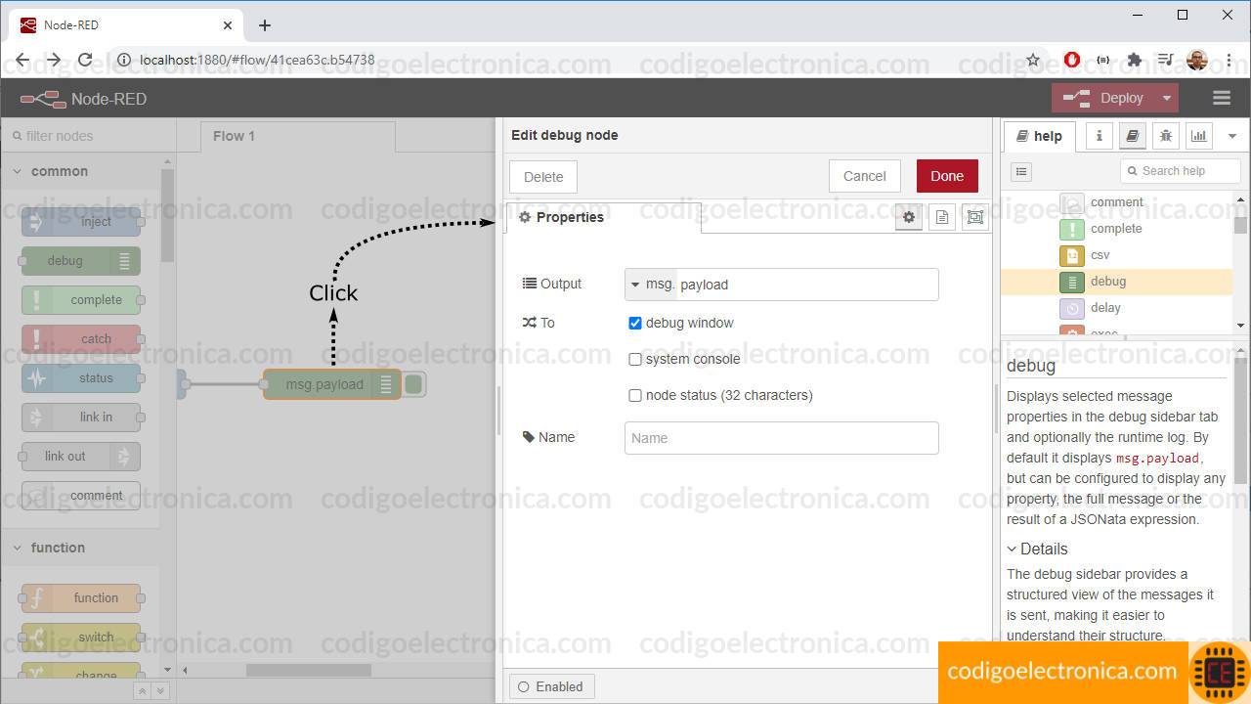The height and width of the screenshot is (704, 1251).
Task: Open the node settings gear icon
Action: [x=909, y=217]
